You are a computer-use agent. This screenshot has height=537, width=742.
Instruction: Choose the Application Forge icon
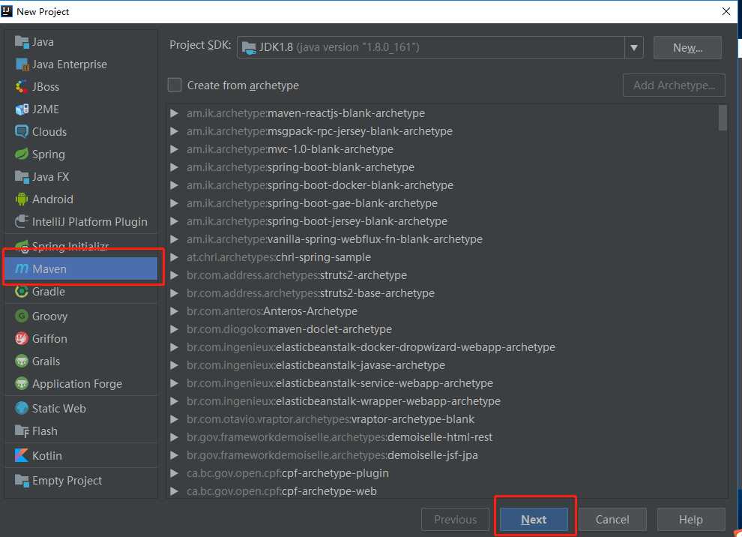[x=22, y=383]
